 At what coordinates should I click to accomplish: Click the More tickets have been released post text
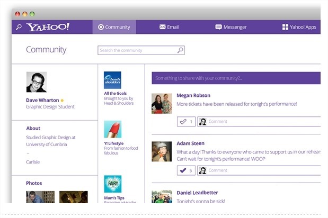click(236, 104)
